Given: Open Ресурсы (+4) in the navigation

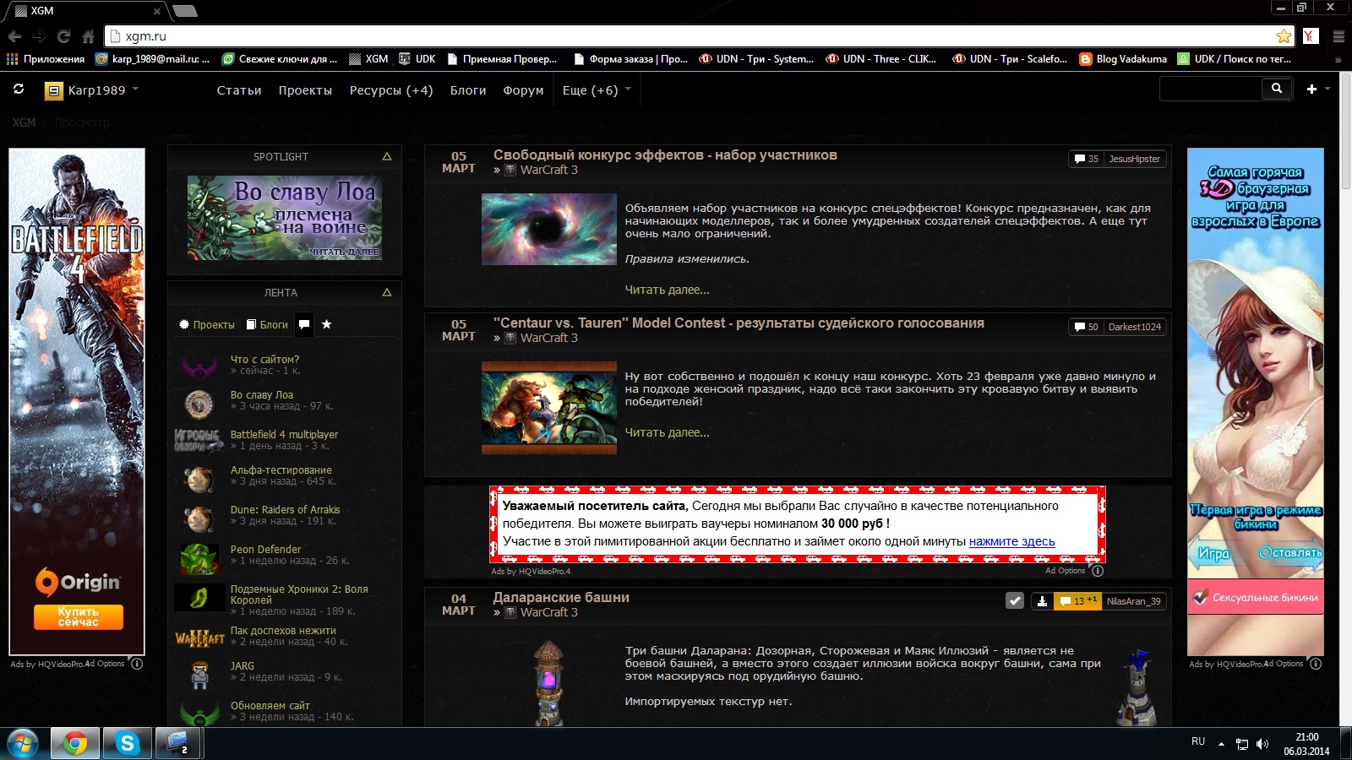Looking at the screenshot, I should pos(391,90).
